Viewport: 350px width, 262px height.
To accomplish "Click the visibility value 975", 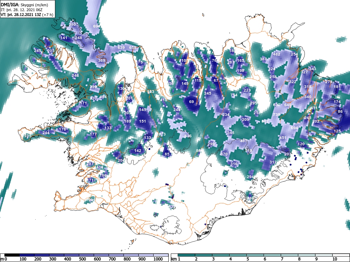I will (28, 136).
